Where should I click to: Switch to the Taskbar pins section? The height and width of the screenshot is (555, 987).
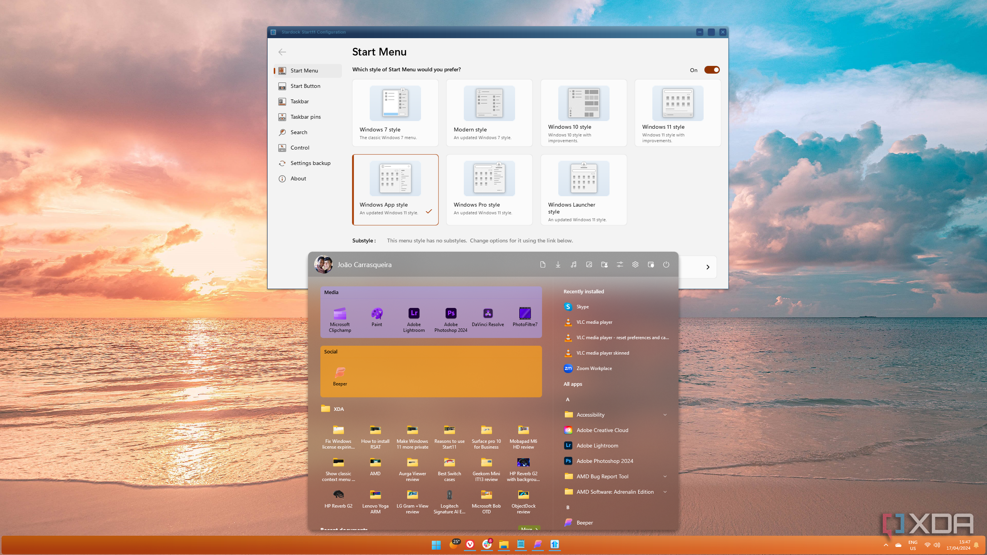pos(305,117)
